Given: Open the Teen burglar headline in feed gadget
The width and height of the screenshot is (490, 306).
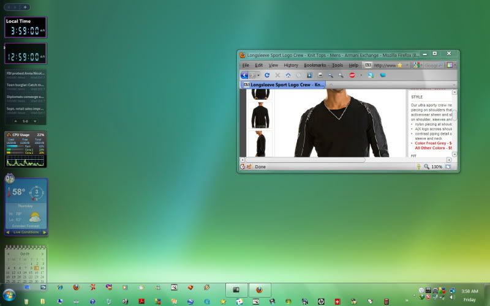Looking at the screenshot, I should tap(25, 85).
